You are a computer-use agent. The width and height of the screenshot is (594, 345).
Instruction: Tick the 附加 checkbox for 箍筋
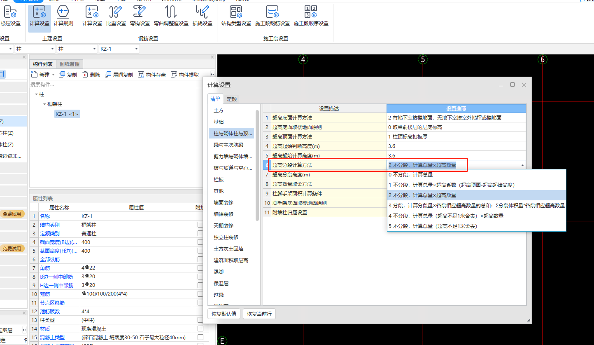click(x=200, y=294)
